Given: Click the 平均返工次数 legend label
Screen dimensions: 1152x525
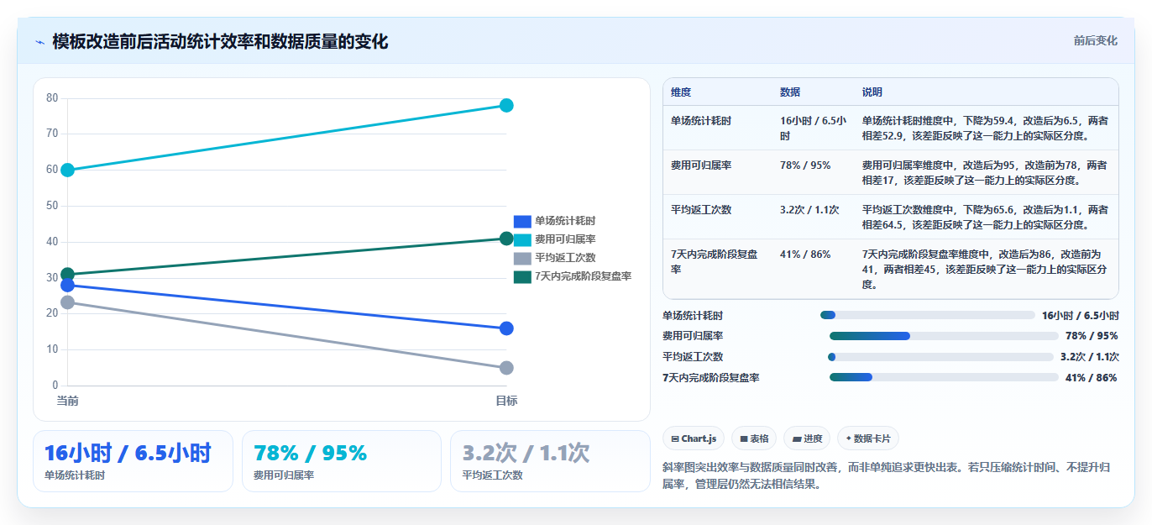Looking at the screenshot, I should coord(565,258).
